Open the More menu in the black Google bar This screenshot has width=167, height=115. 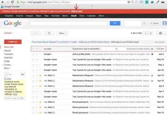pyautogui.click(x=102, y=16)
